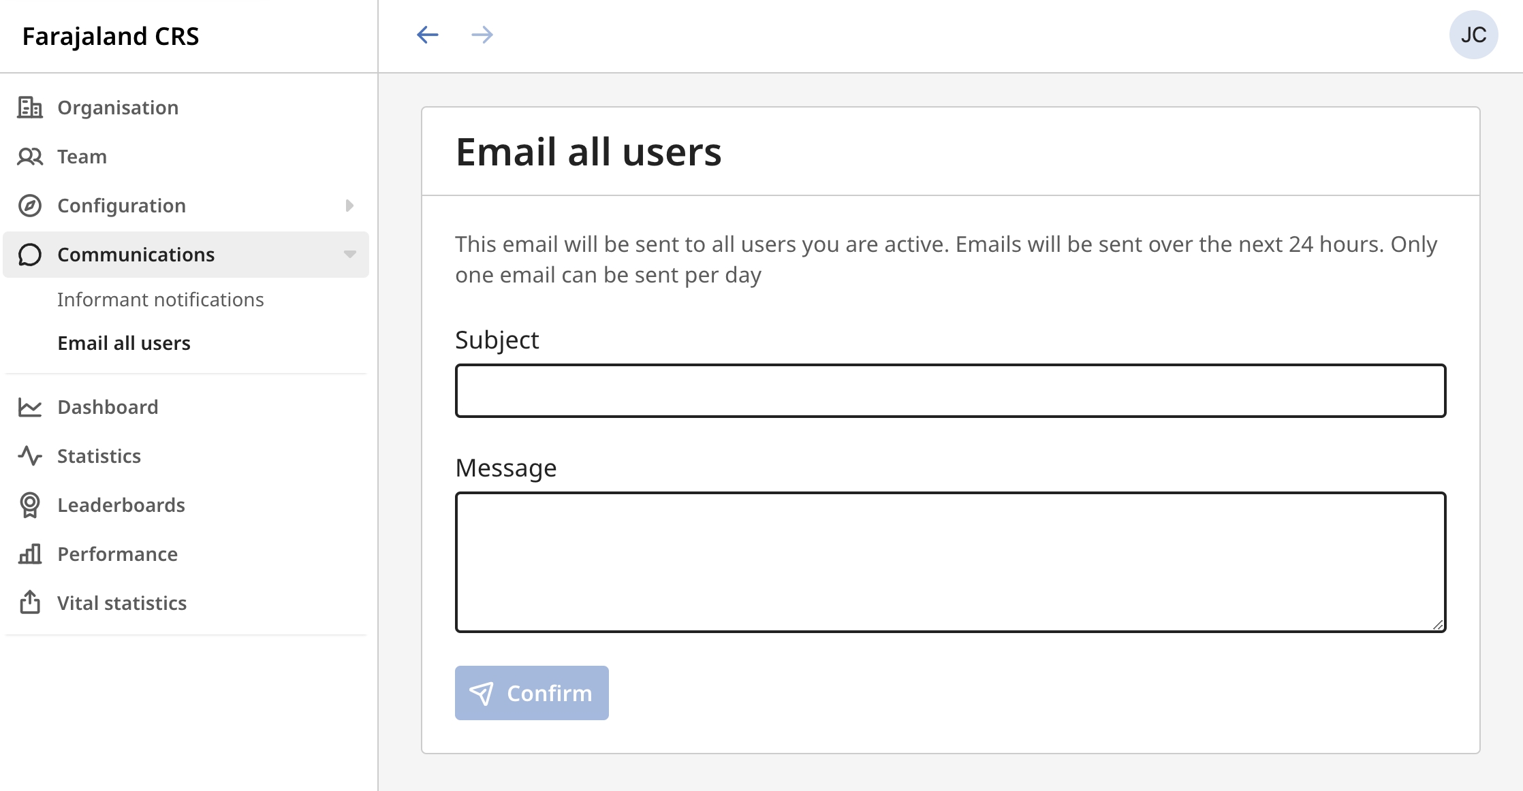Go forward with the right arrow

coord(482,35)
